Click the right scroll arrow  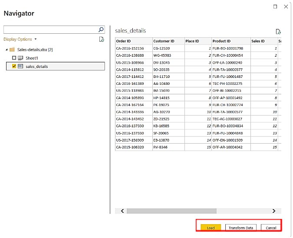273,211
